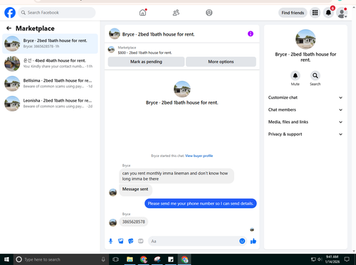Expand Privacy & support section
The height and width of the screenshot is (265, 356).
point(305,134)
